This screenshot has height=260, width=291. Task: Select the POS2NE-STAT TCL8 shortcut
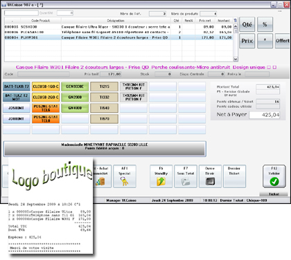click(46, 119)
